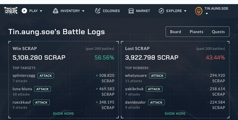
Task: Click the Colonies moon icon
Action: [98, 11]
